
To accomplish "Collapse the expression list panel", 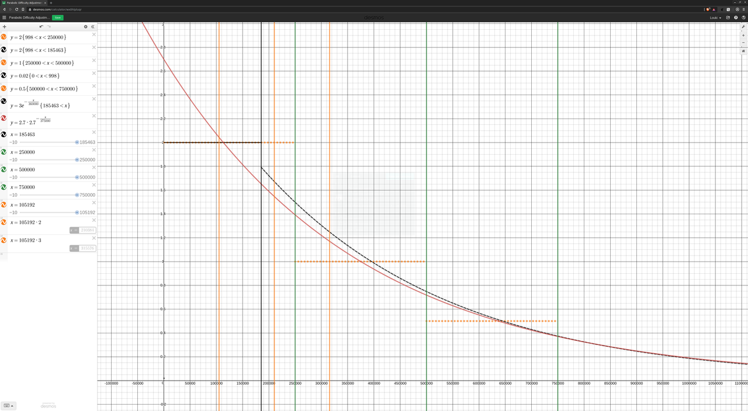I will coord(92,27).
